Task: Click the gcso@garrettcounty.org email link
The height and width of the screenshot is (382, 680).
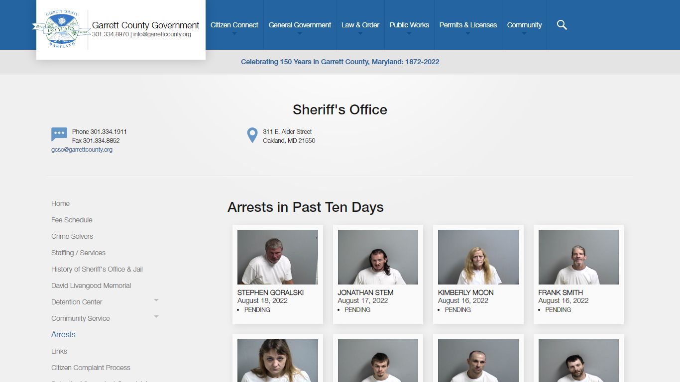Action: 82,150
